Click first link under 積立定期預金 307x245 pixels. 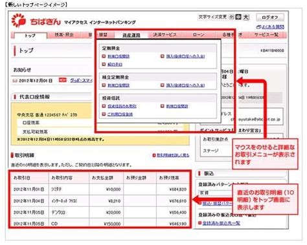tap(119, 85)
